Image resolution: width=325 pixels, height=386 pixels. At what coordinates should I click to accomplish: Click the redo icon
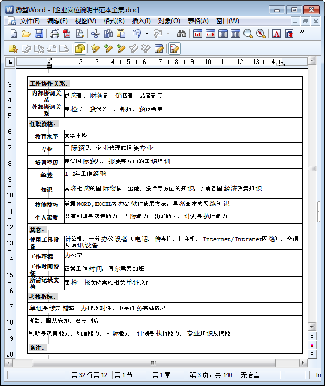point(158,34)
